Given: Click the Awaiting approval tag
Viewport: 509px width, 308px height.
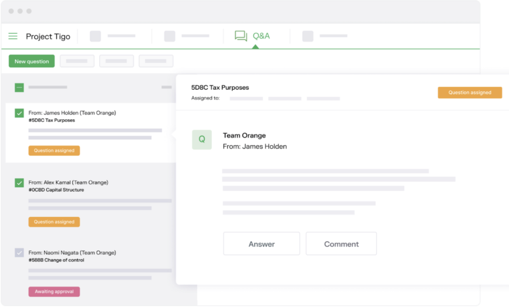Looking at the screenshot, I should (54, 292).
